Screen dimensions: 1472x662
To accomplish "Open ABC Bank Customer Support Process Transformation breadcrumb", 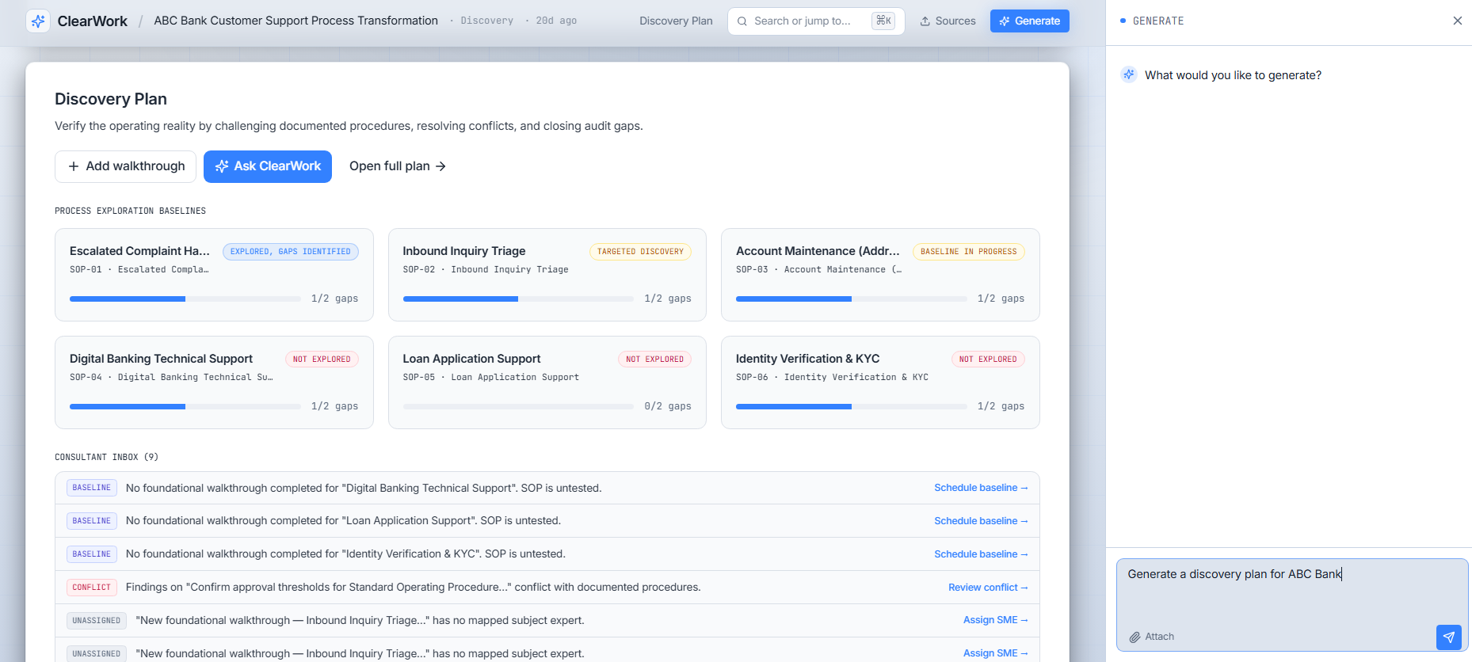I will (296, 21).
